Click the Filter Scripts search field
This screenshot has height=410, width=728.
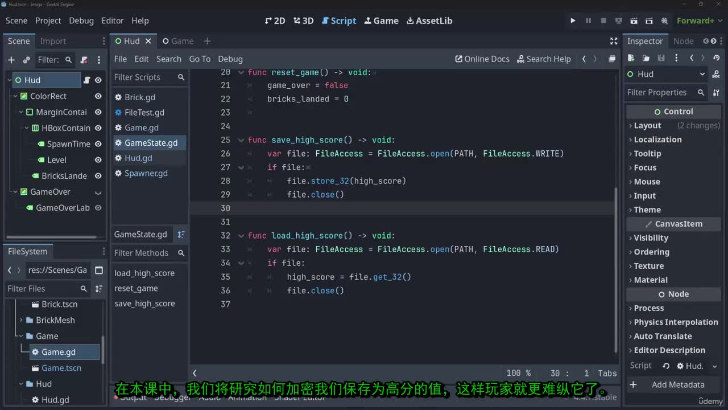click(x=150, y=77)
